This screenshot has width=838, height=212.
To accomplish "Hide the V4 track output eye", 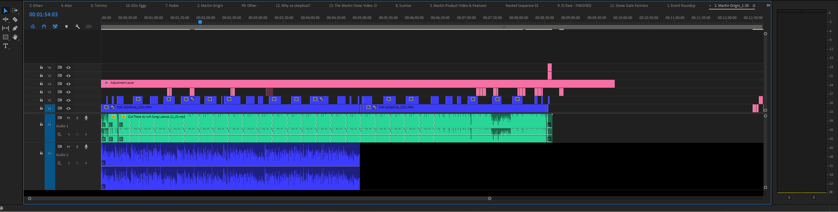I will pos(68,84).
